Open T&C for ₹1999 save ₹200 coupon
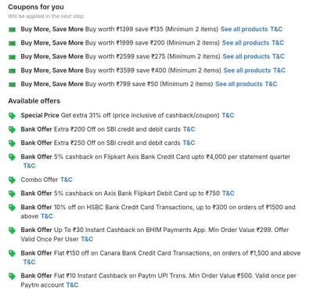Viewport: 313px width, 297px height. pyautogui.click(x=278, y=43)
